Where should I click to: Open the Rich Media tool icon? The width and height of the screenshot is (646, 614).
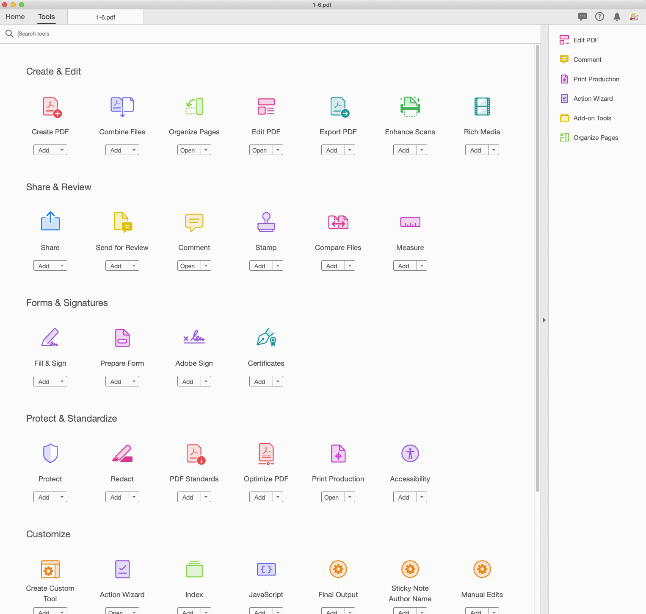point(482,107)
